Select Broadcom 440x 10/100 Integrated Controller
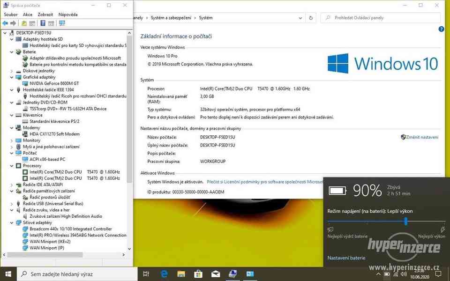 (x=71, y=229)
